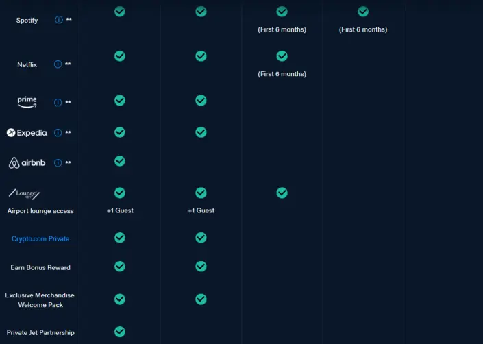Click the Earn Bonus Reward checkmark in the first column
The width and height of the screenshot is (483, 344).
click(x=120, y=267)
